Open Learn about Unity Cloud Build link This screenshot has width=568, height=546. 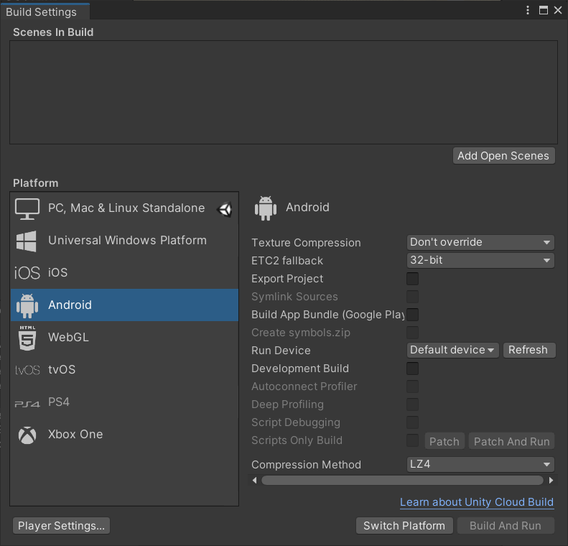477,502
